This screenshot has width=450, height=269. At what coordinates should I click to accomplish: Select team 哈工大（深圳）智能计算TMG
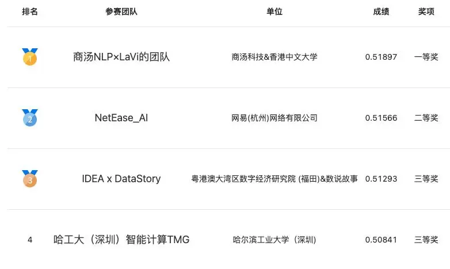tap(121, 240)
